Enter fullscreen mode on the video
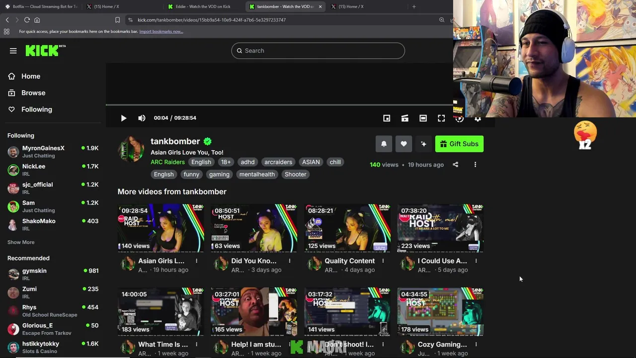The height and width of the screenshot is (358, 636). (x=441, y=118)
